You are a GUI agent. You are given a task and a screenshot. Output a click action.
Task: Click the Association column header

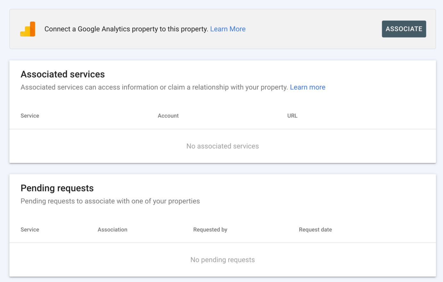(113, 229)
